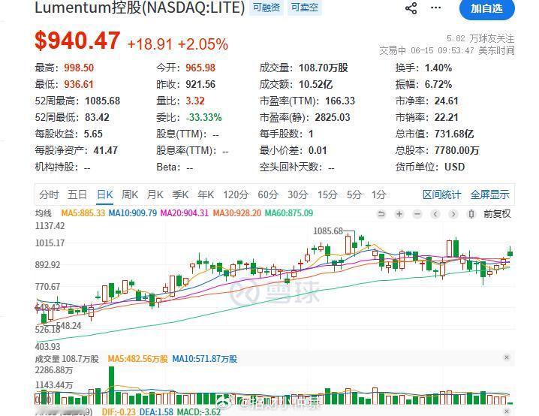Click the tallest green volume bar
The width and height of the screenshot is (539, 416).
point(111,385)
